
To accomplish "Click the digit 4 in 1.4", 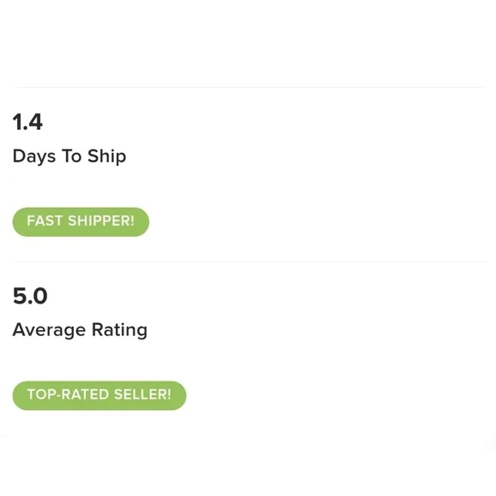I will 34,121.
